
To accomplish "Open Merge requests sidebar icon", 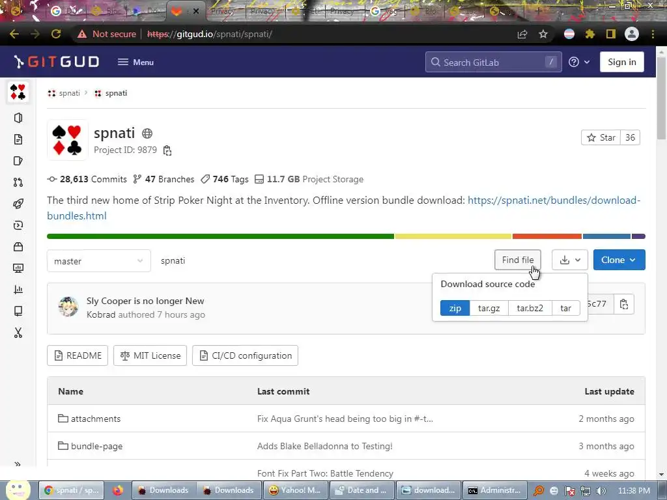I will 18,182.
